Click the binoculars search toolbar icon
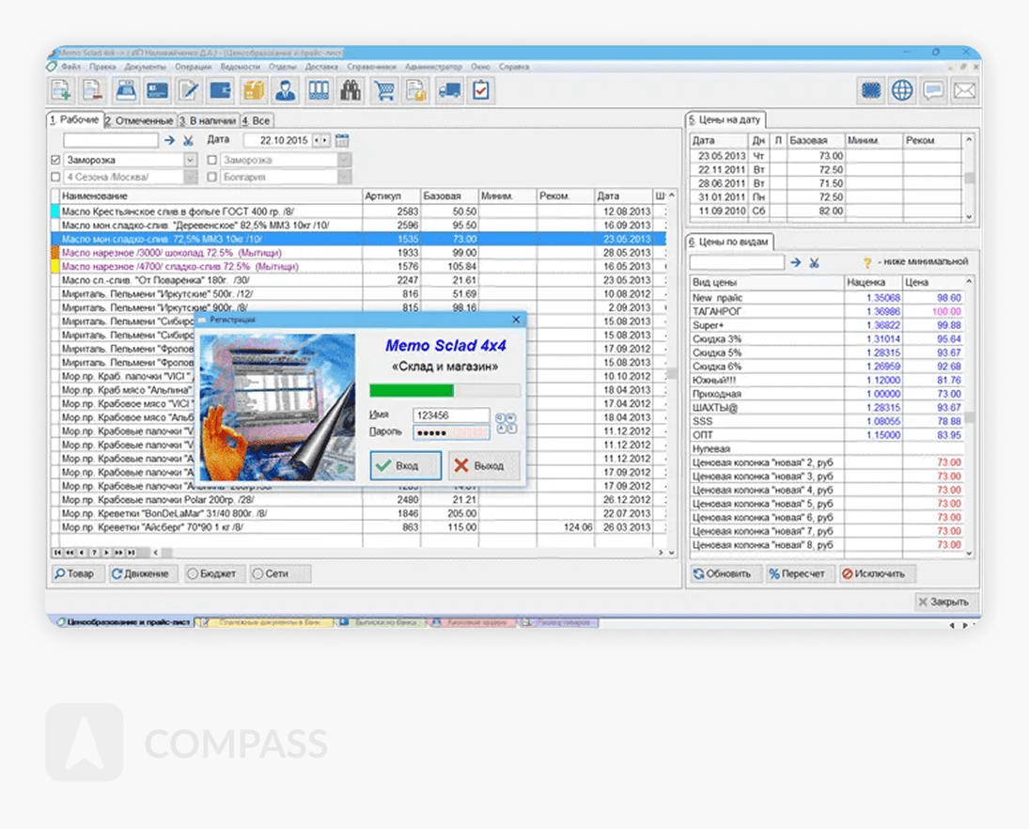The image size is (1029, 829). [351, 90]
